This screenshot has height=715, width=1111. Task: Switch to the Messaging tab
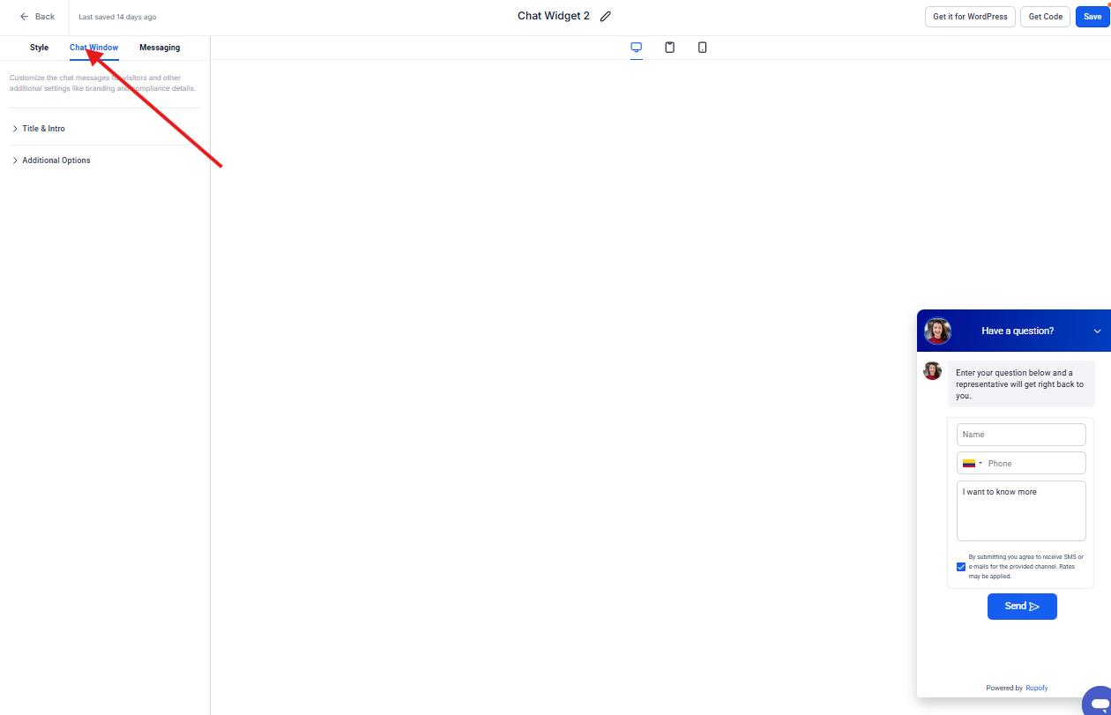(x=160, y=48)
